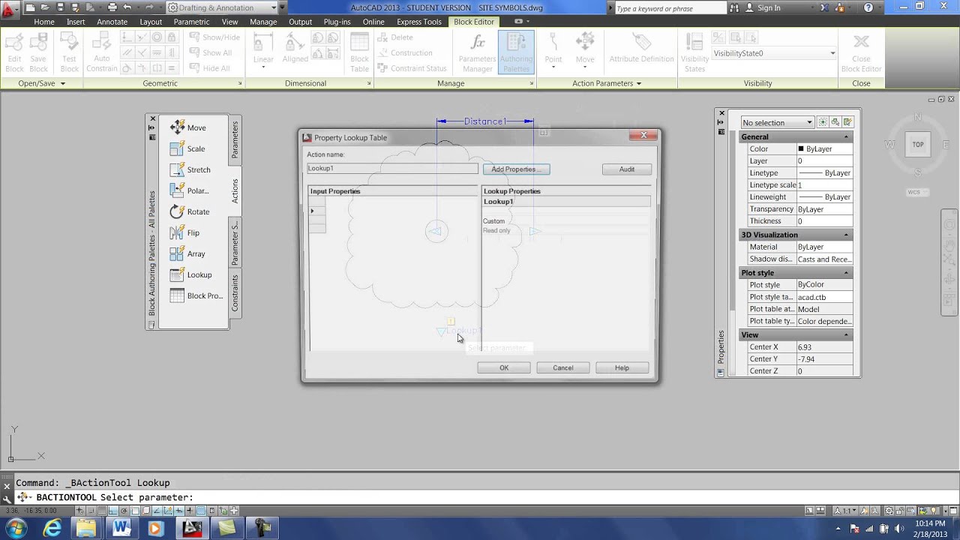
Task: Open Internet Explorer from the taskbar
Action: 52,528
